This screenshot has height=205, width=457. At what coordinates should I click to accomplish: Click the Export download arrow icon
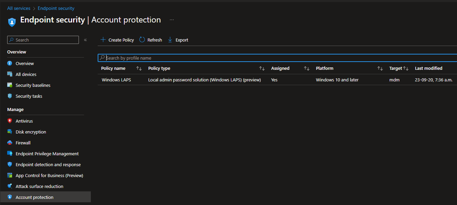click(170, 40)
